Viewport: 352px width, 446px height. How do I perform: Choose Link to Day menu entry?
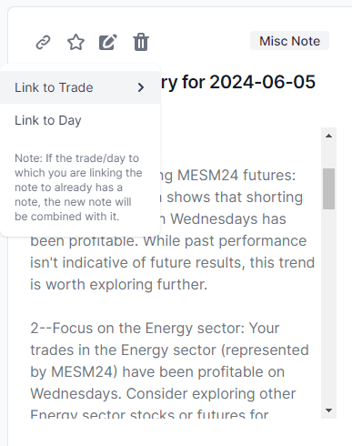80,120
